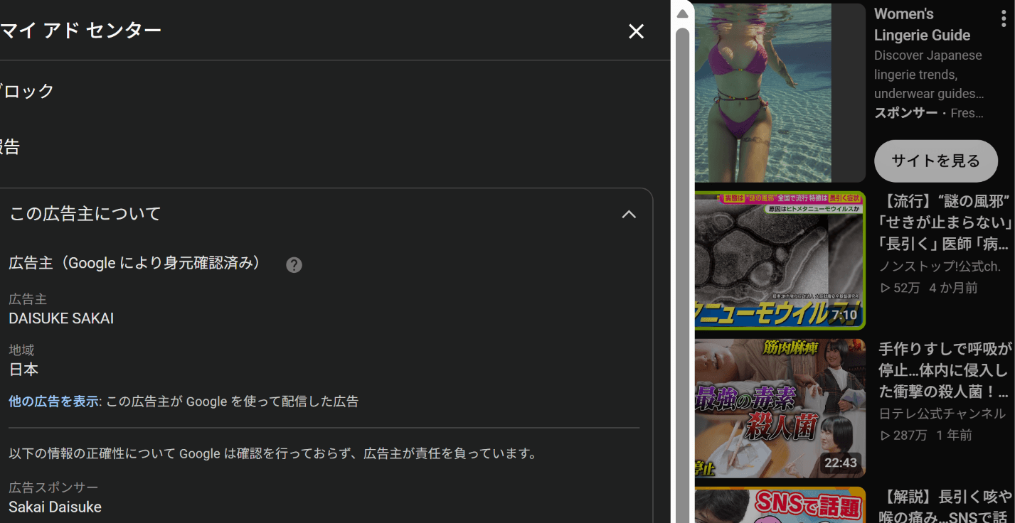Screen dimensions: 1015x523
Task: Click the scrollbar thumb of the sidebar
Action: (x=682, y=274)
